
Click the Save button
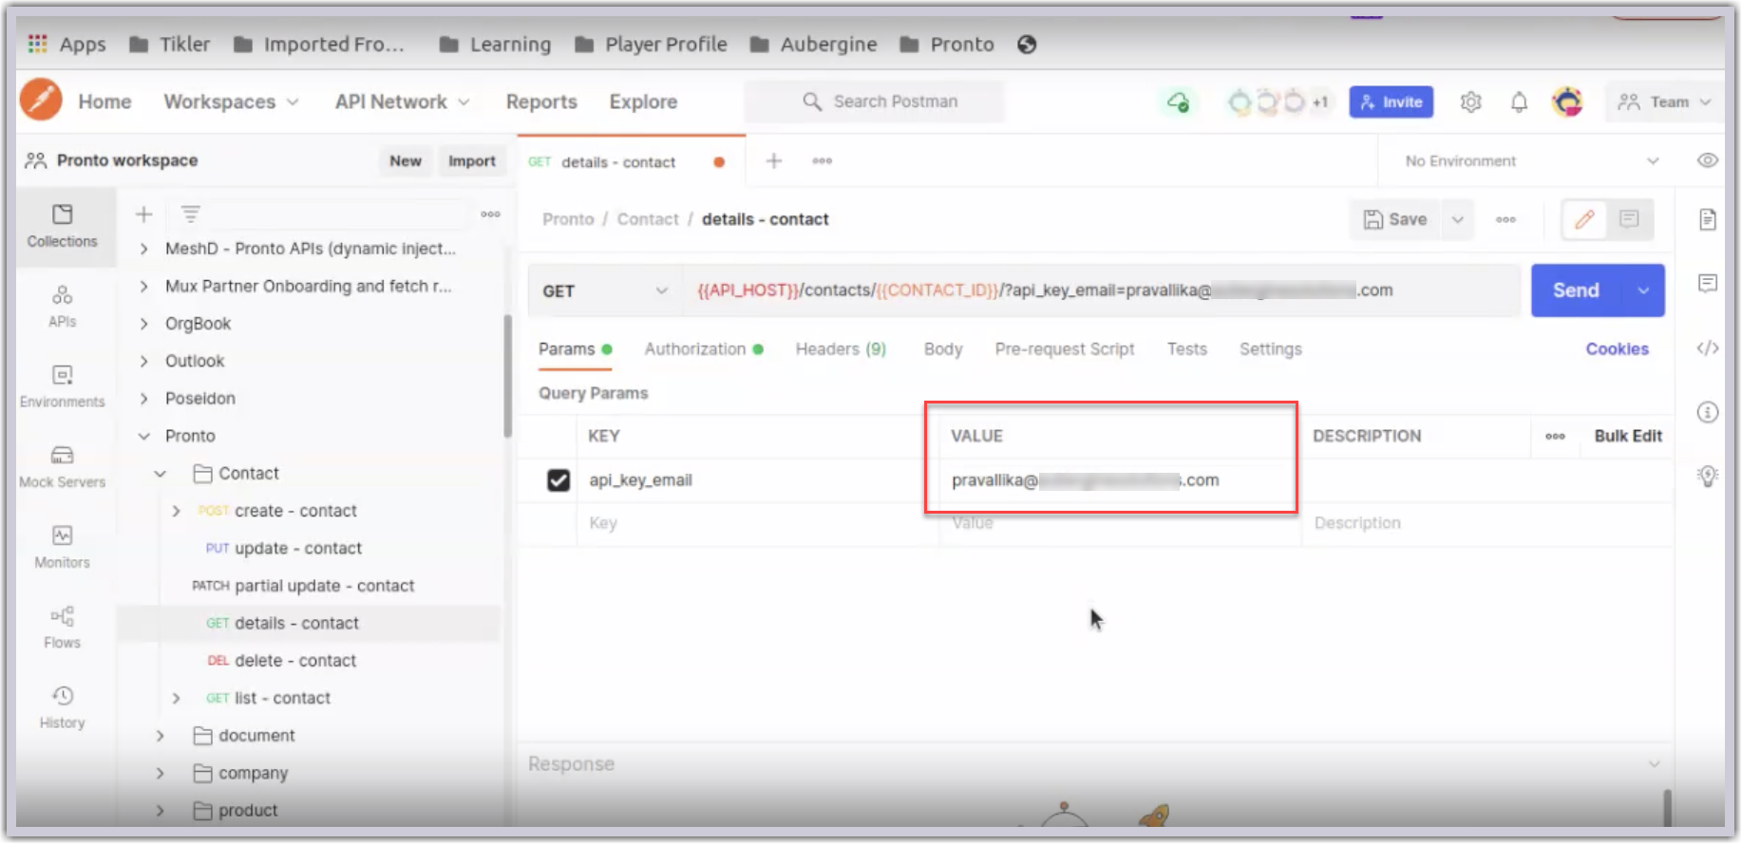[1395, 219]
